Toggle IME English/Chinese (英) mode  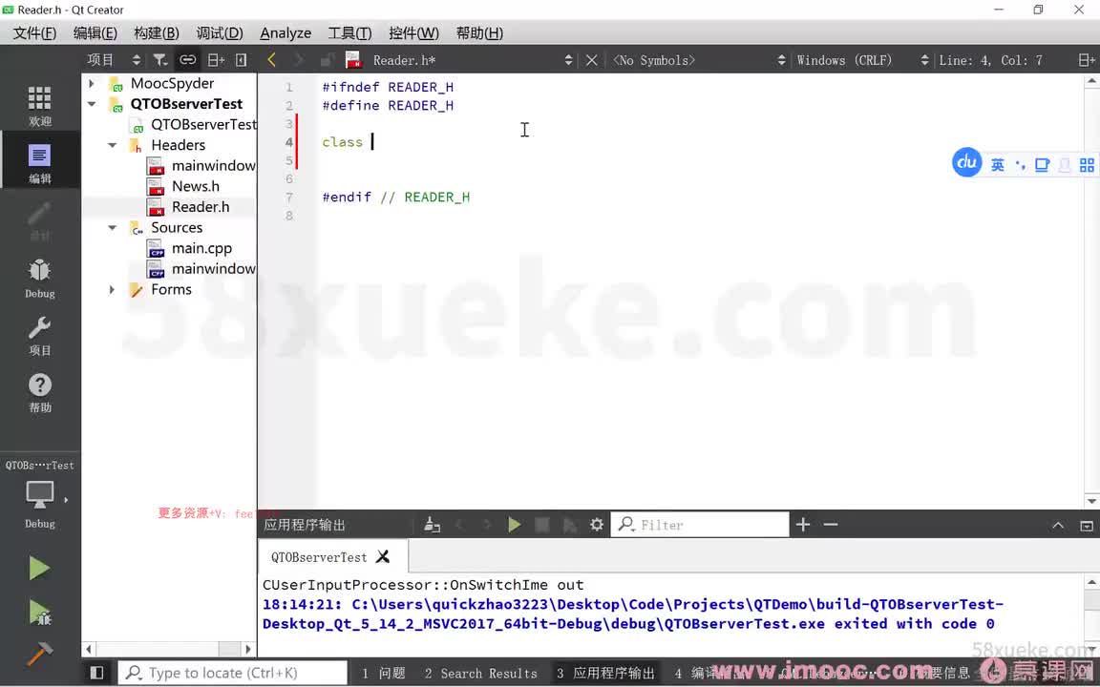pos(998,165)
